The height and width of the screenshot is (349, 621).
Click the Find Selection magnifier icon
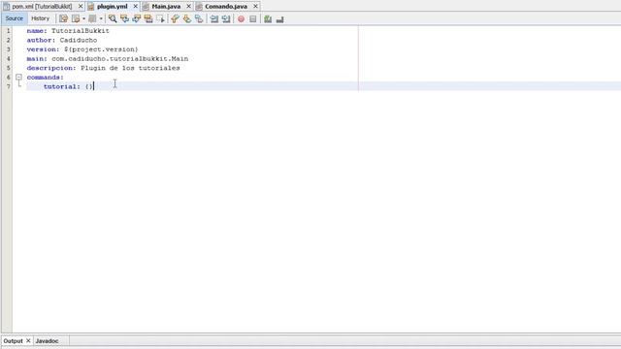[113, 18]
